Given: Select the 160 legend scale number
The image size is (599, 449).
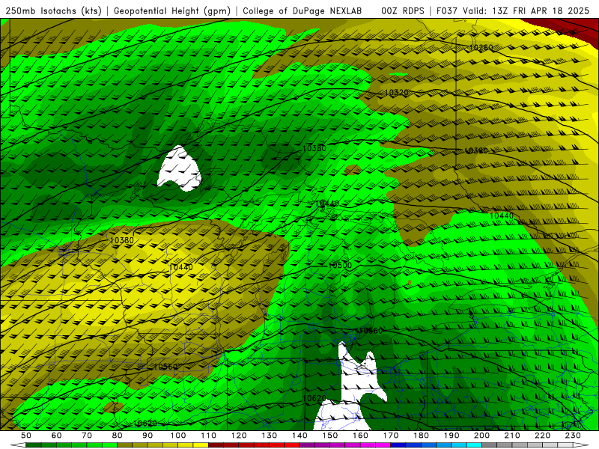Looking at the screenshot, I should (x=360, y=436).
